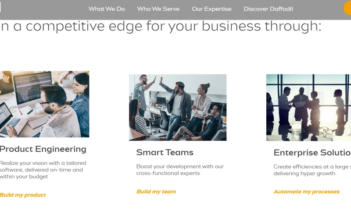Open the What We Do menu

coord(107,9)
